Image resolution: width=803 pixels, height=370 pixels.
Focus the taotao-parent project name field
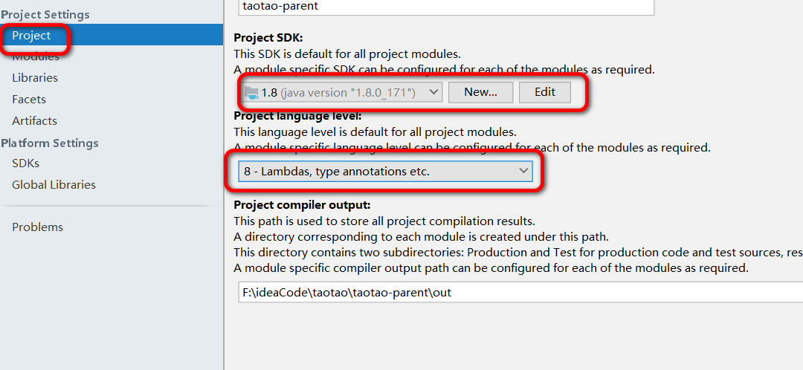(x=446, y=5)
